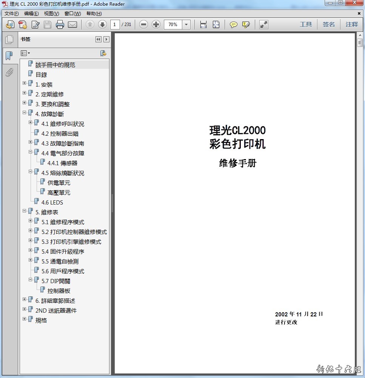Open page thumbnails panel icon
365x378 pixels.
[x=9, y=39]
